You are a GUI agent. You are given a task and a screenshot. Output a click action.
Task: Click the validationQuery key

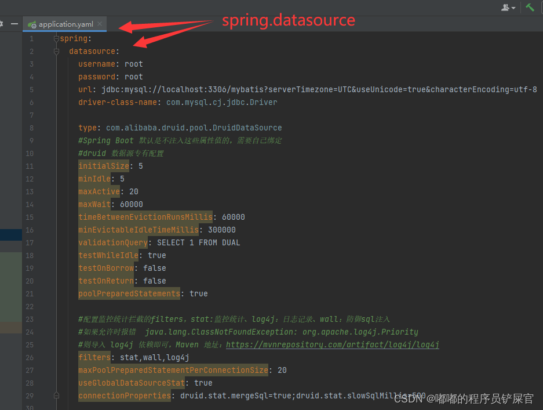[113, 242]
